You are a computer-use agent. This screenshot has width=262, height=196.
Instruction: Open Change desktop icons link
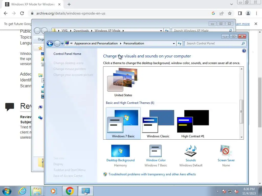click(69, 63)
